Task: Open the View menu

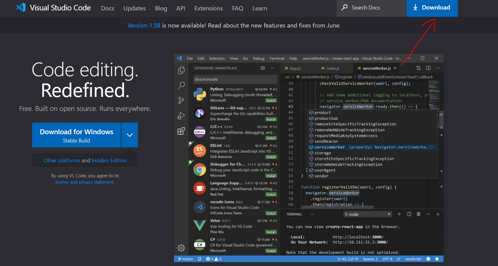Action: [234, 58]
